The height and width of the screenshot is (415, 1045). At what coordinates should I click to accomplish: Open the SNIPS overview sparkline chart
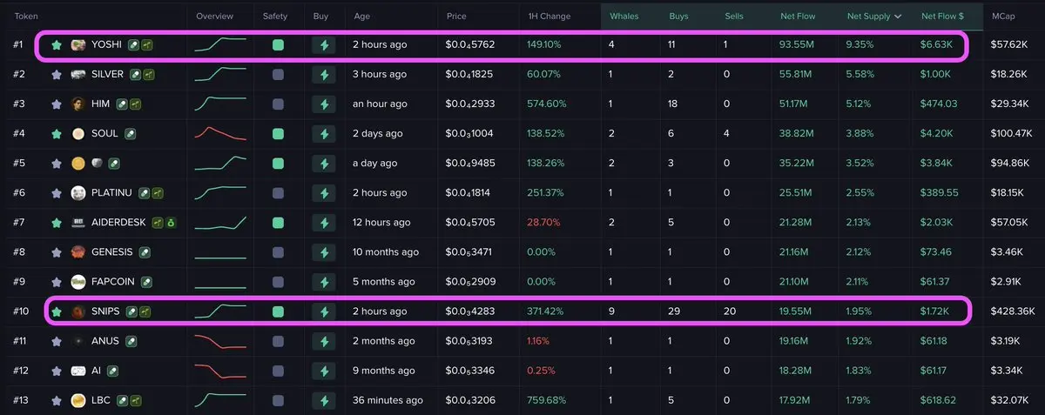click(220, 311)
